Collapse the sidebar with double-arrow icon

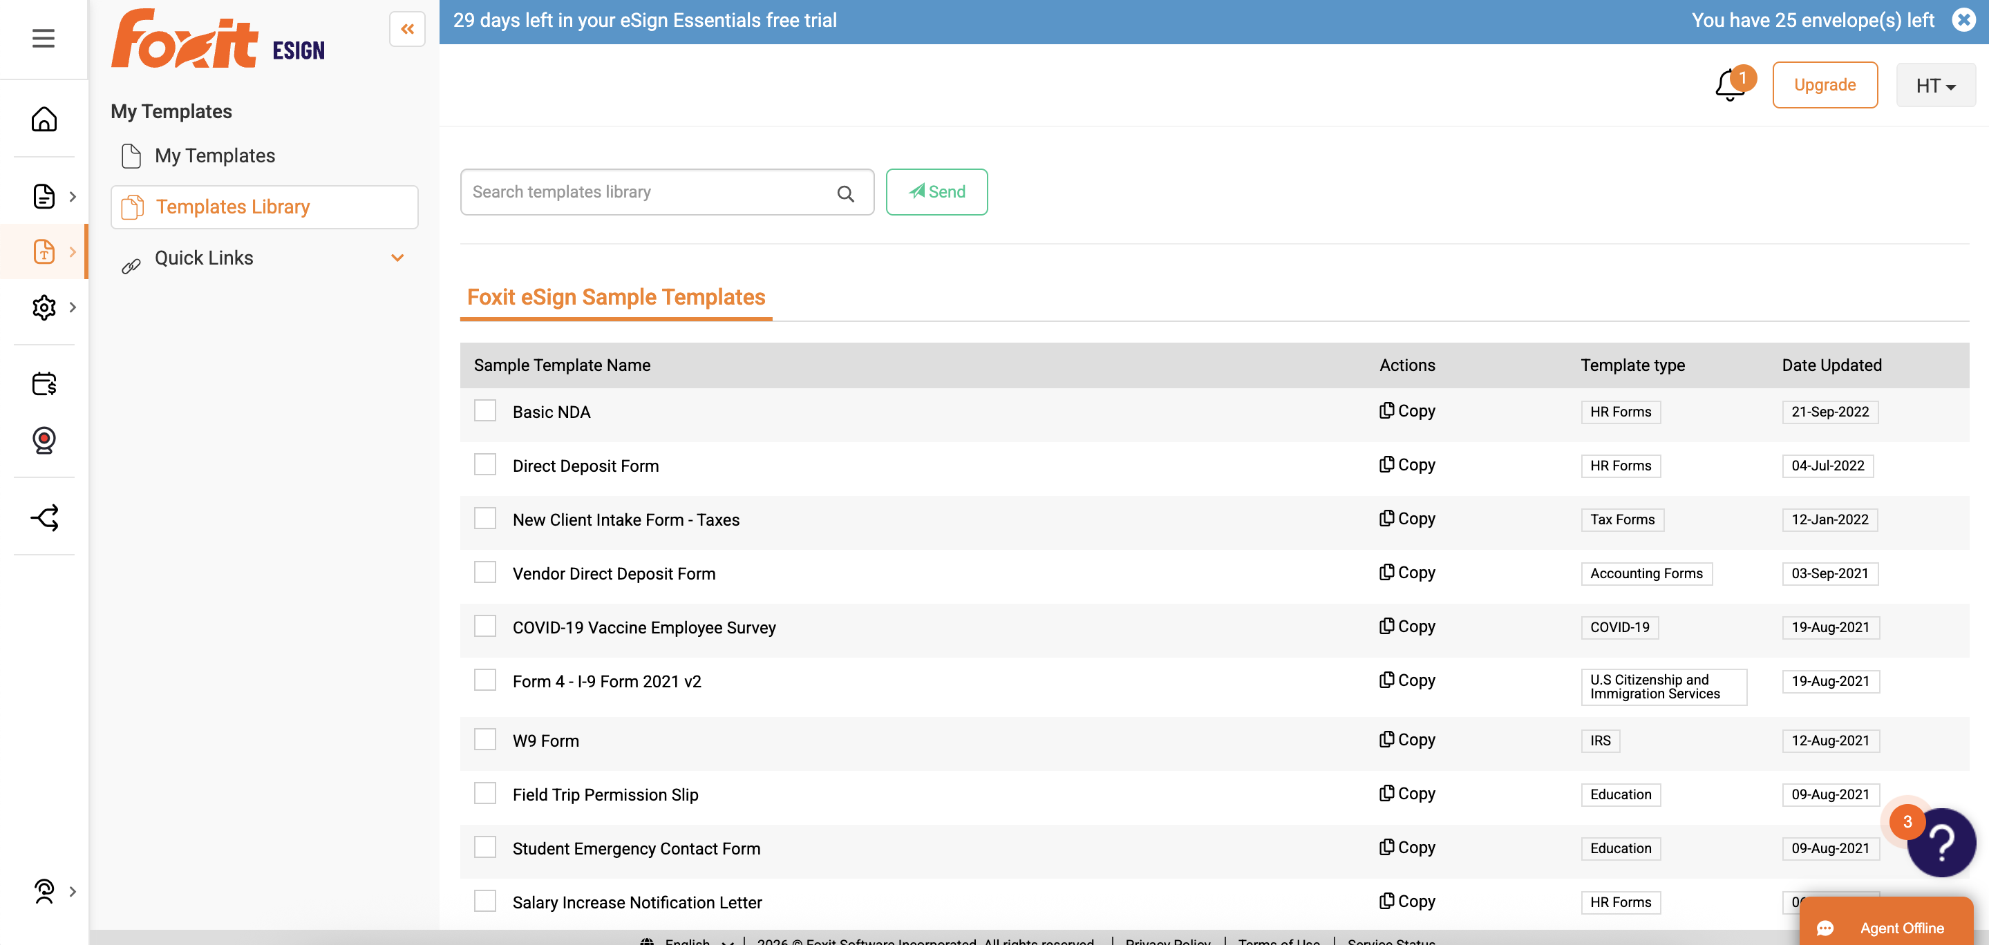(x=407, y=29)
